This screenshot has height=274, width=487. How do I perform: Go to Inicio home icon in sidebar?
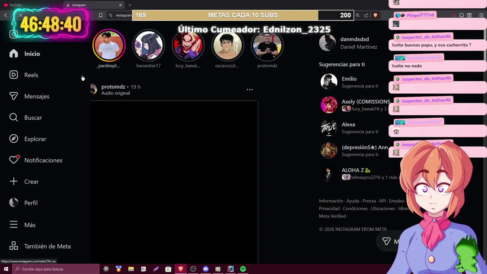(14, 54)
